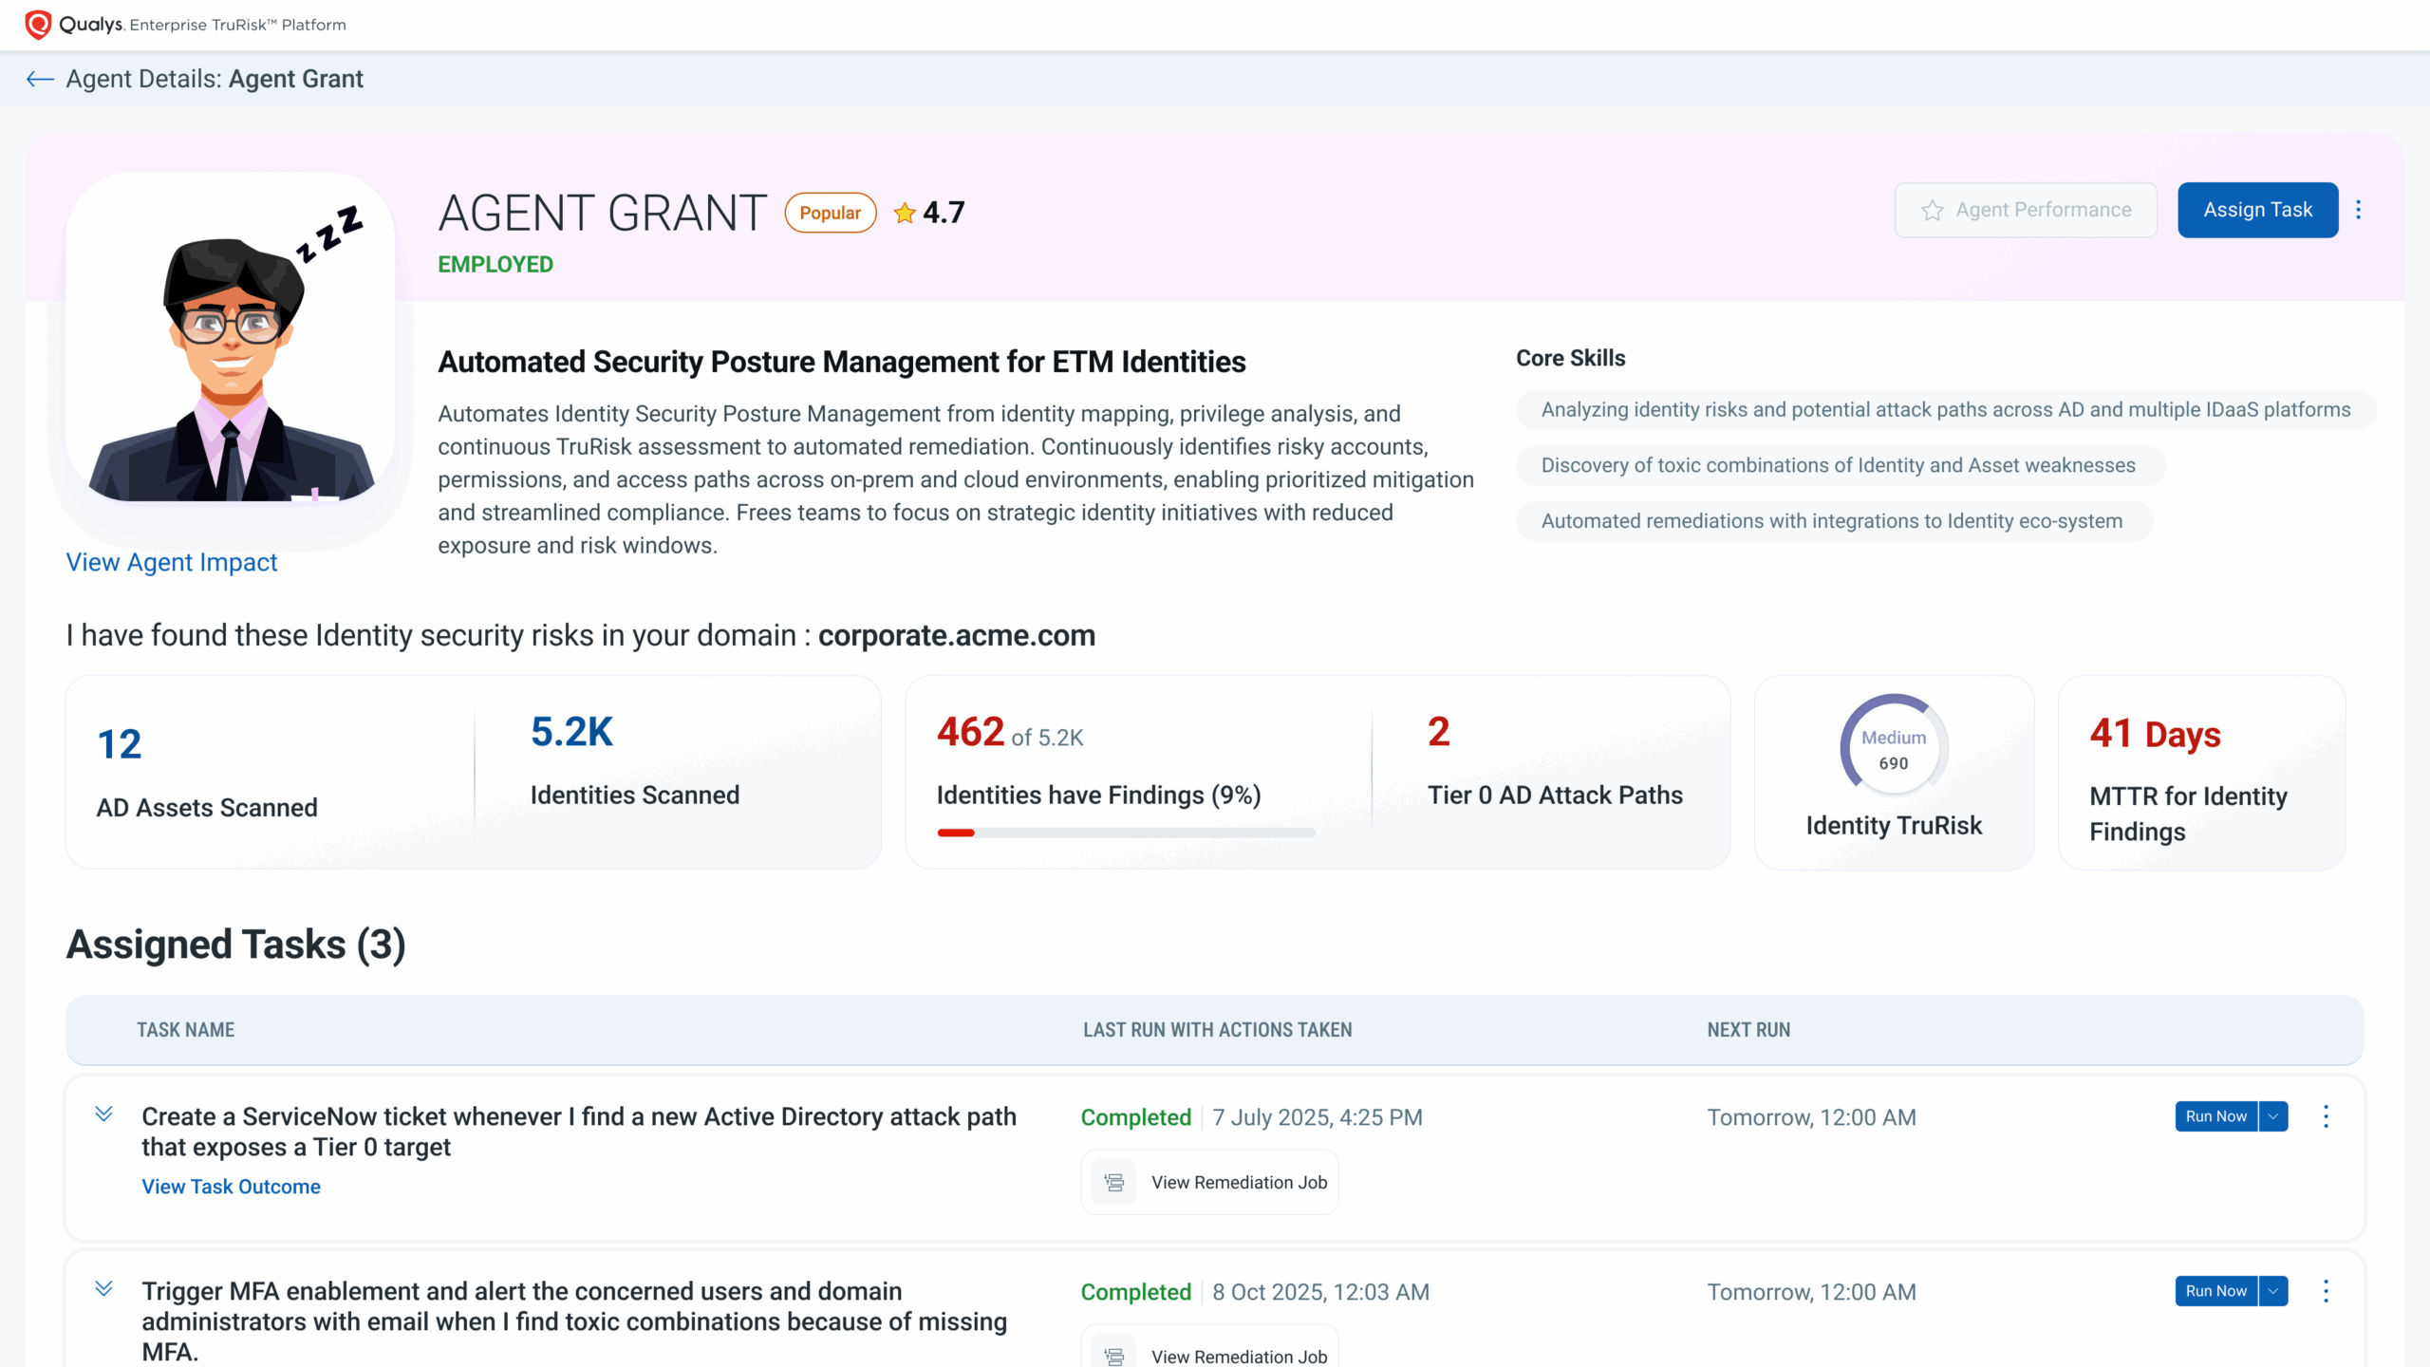Open View Task Outcome link
The height and width of the screenshot is (1367, 2430).
point(231,1187)
